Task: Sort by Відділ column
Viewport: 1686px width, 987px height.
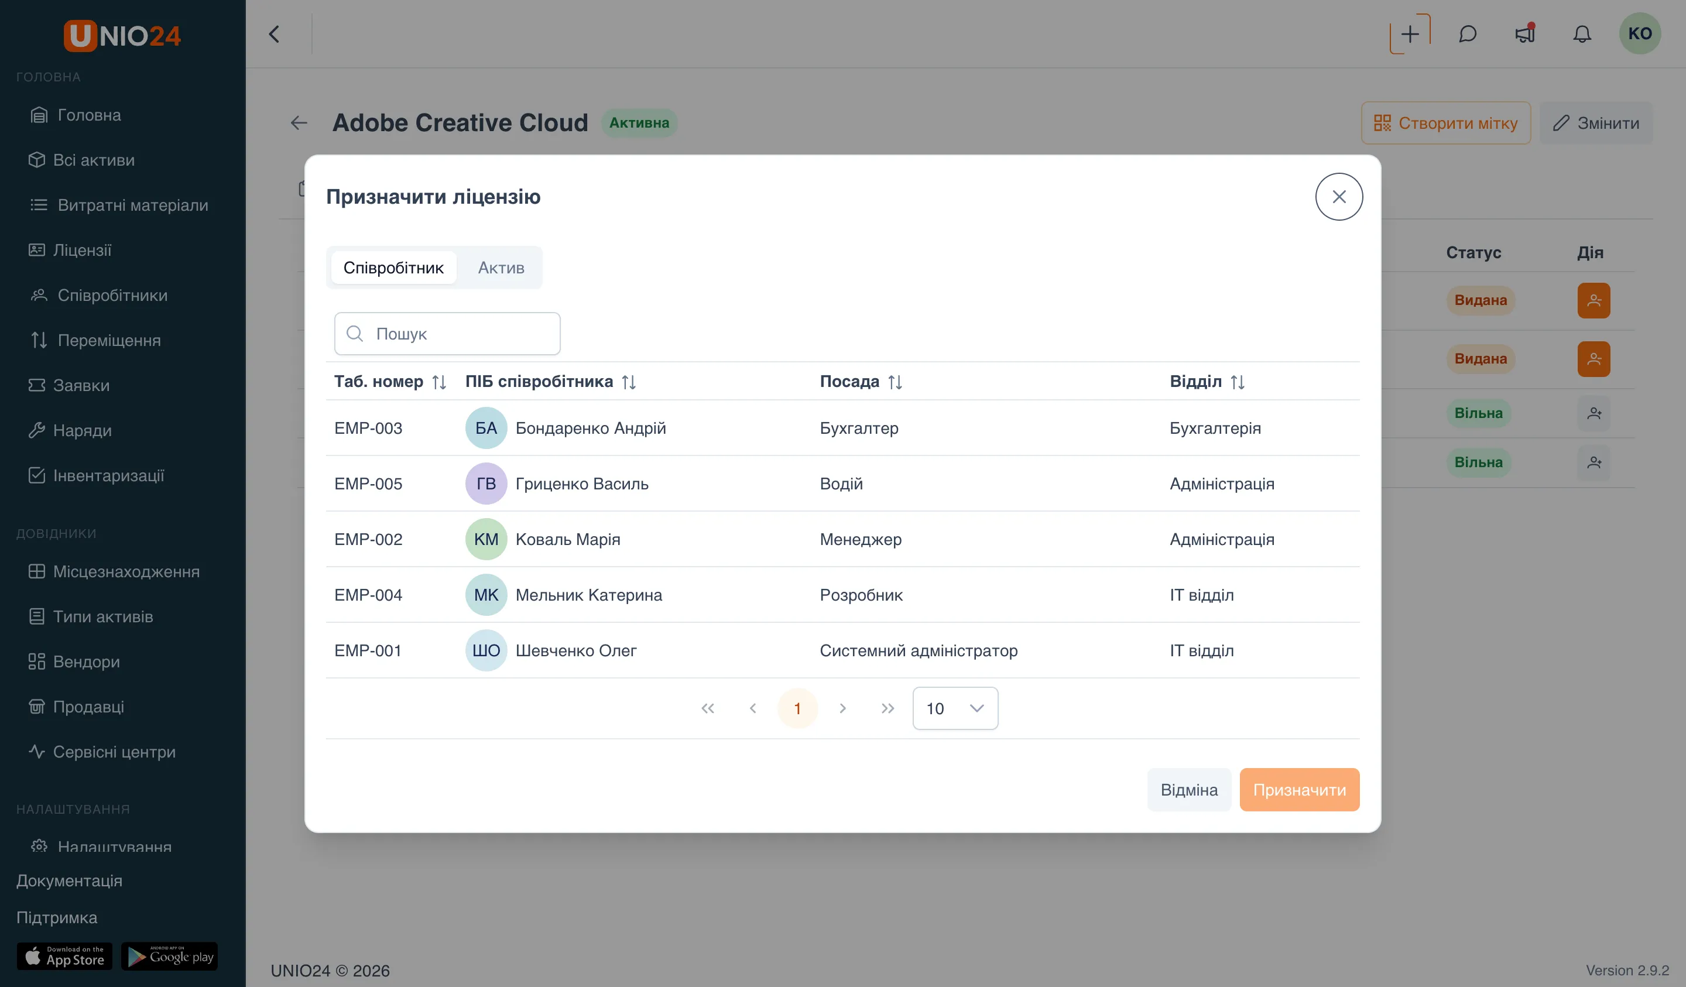Action: (1207, 382)
